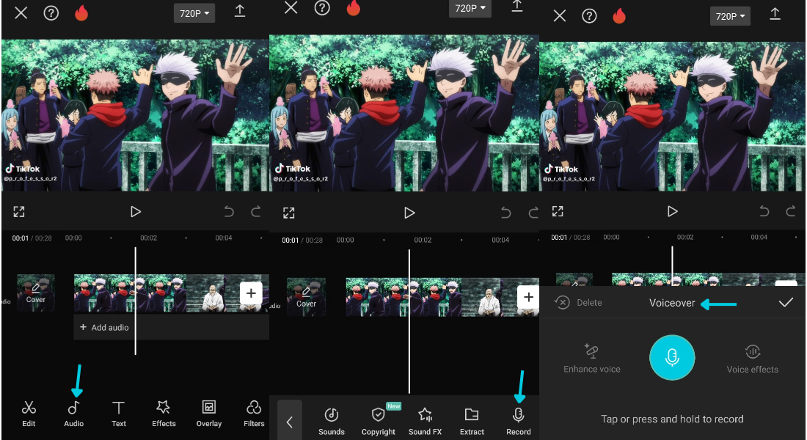Tap flame icon in middle panel
Screen dimensions: 807x440
coord(354,8)
